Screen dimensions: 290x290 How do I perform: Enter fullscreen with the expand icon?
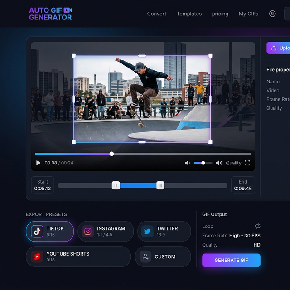[x=247, y=163]
